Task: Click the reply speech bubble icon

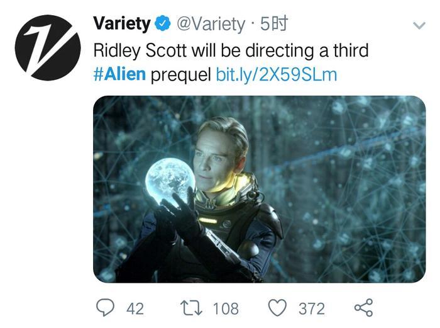Action: click(x=105, y=308)
